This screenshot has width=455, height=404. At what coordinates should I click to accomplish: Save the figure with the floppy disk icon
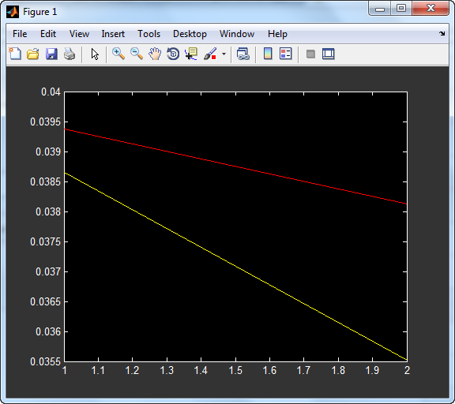pyautogui.click(x=51, y=54)
